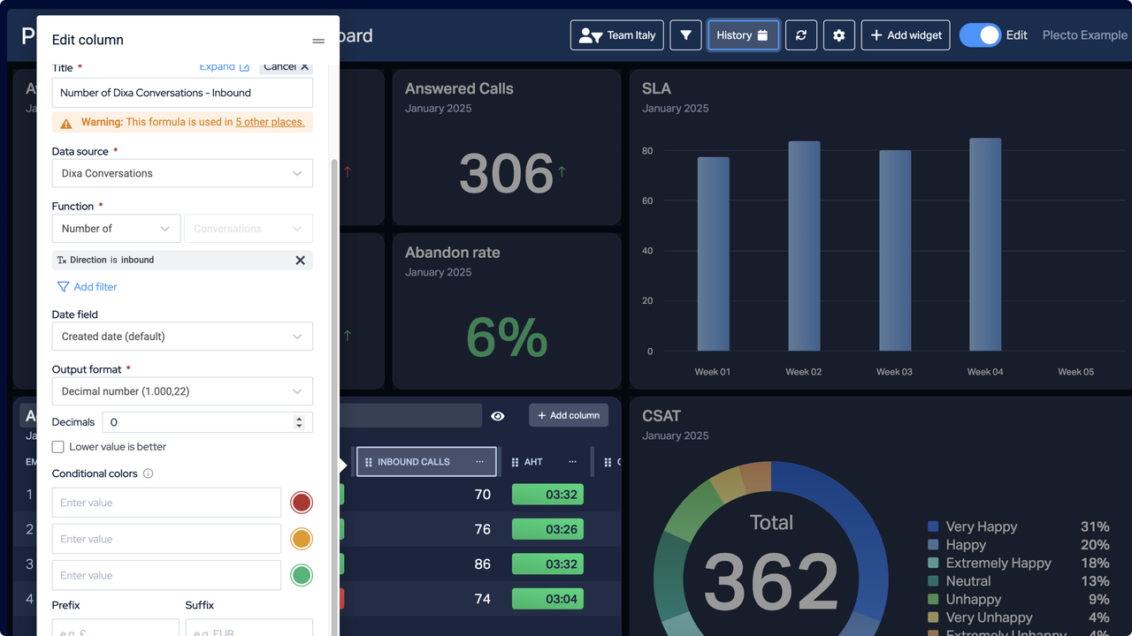This screenshot has width=1132, height=636.
Task: Click the inbound calls value 86
Action: point(482,564)
